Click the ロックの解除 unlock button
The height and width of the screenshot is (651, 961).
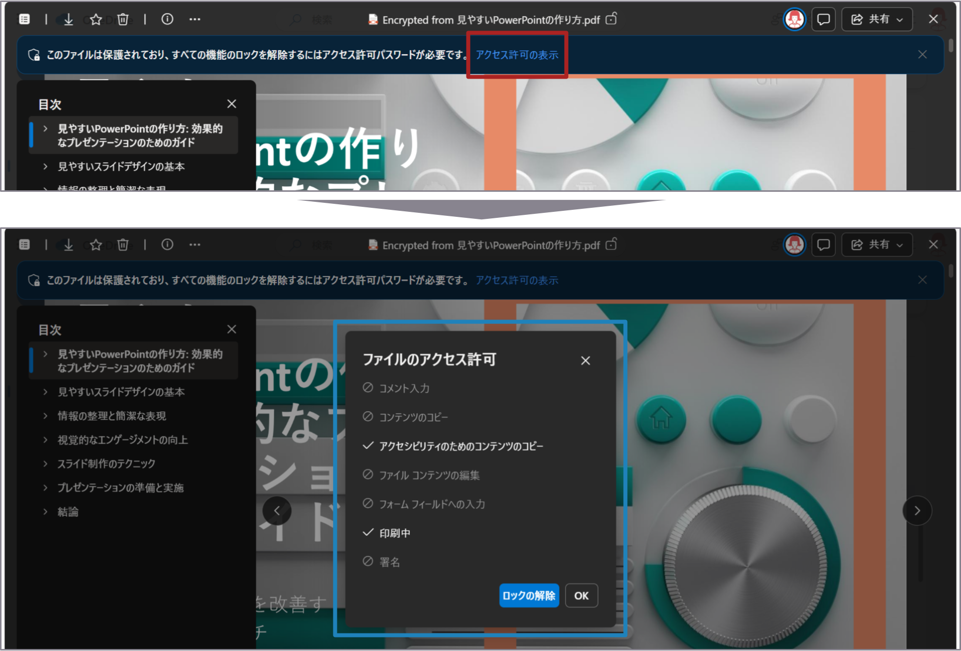click(x=529, y=595)
